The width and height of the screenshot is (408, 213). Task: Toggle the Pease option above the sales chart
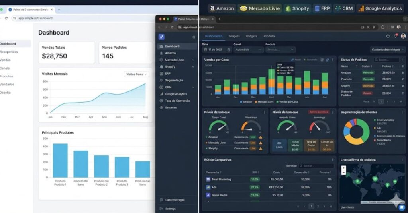(296, 60)
